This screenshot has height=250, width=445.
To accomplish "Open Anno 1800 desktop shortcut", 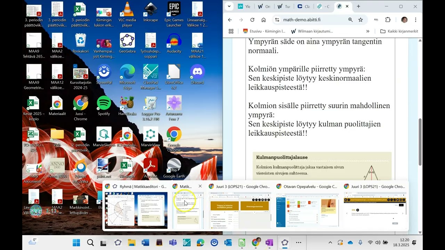I will (57, 168).
